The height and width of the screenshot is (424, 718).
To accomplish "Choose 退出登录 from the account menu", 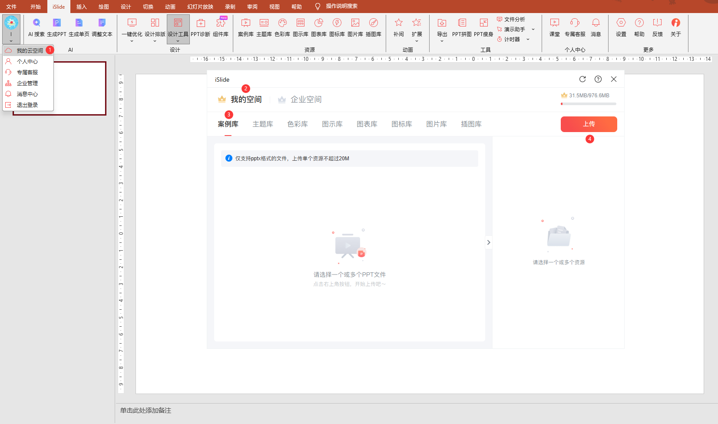I will tap(27, 105).
